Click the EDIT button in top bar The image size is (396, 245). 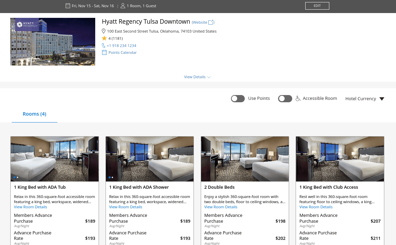(317, 6)
